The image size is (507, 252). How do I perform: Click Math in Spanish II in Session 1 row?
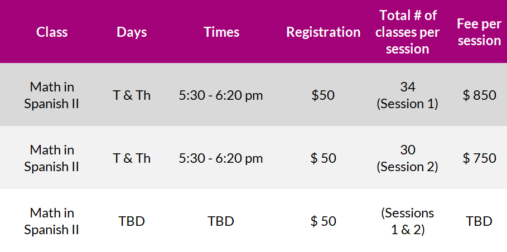(52, 95)
